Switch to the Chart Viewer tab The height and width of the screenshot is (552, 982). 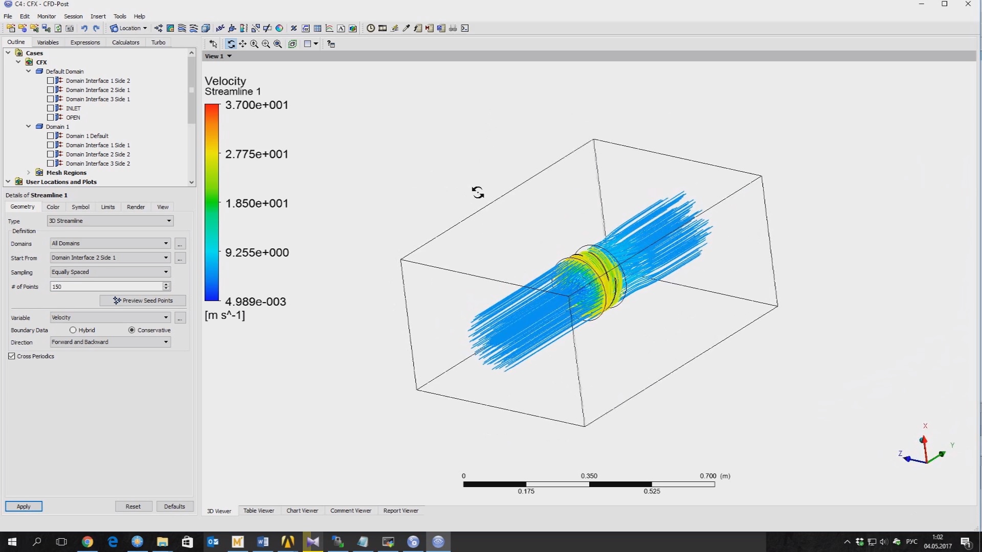tap(302, 511)
